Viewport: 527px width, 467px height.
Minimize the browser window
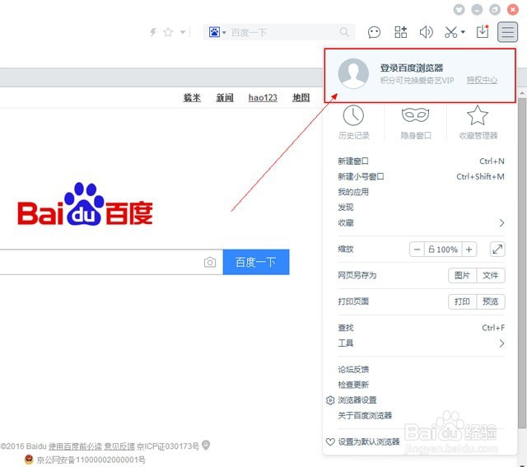[477, 9]
